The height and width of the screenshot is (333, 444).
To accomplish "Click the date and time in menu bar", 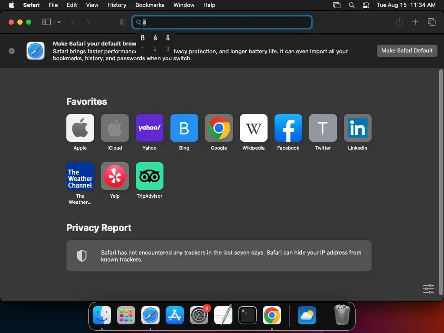I will (406, 5).
